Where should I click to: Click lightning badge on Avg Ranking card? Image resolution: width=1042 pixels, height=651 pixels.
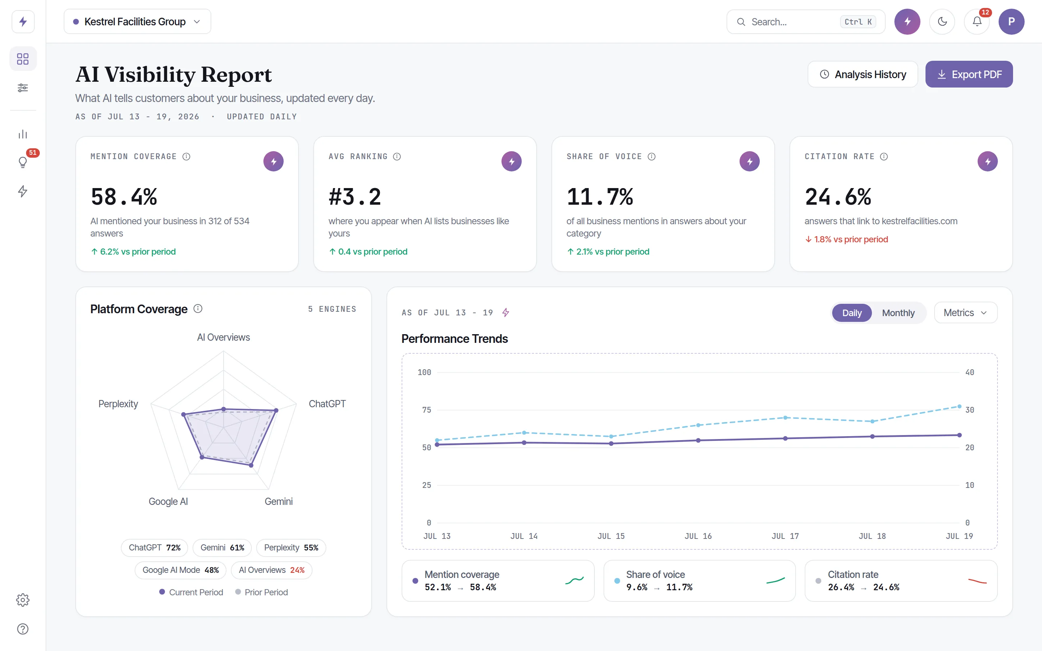click(x=512, y=161)
